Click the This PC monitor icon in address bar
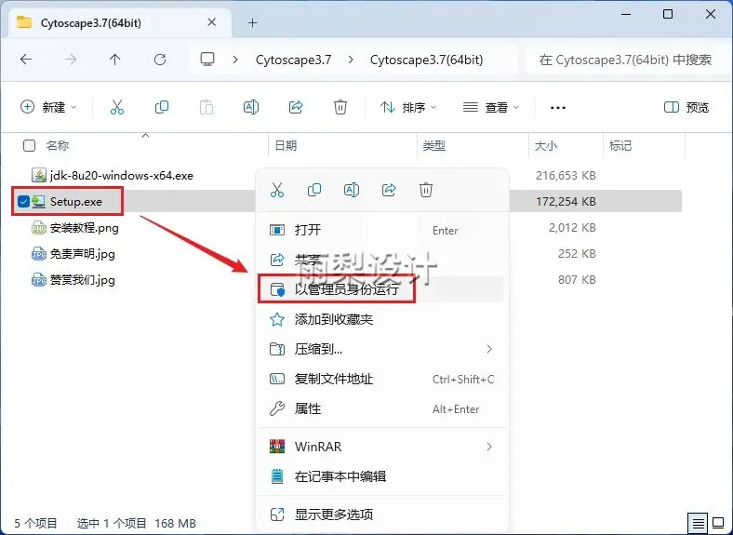 click(x=207, y=60)
